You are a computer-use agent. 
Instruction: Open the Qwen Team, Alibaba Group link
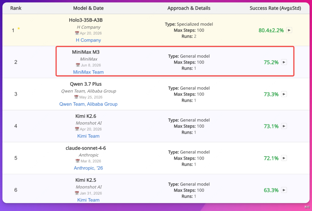[x=88, y=104]
